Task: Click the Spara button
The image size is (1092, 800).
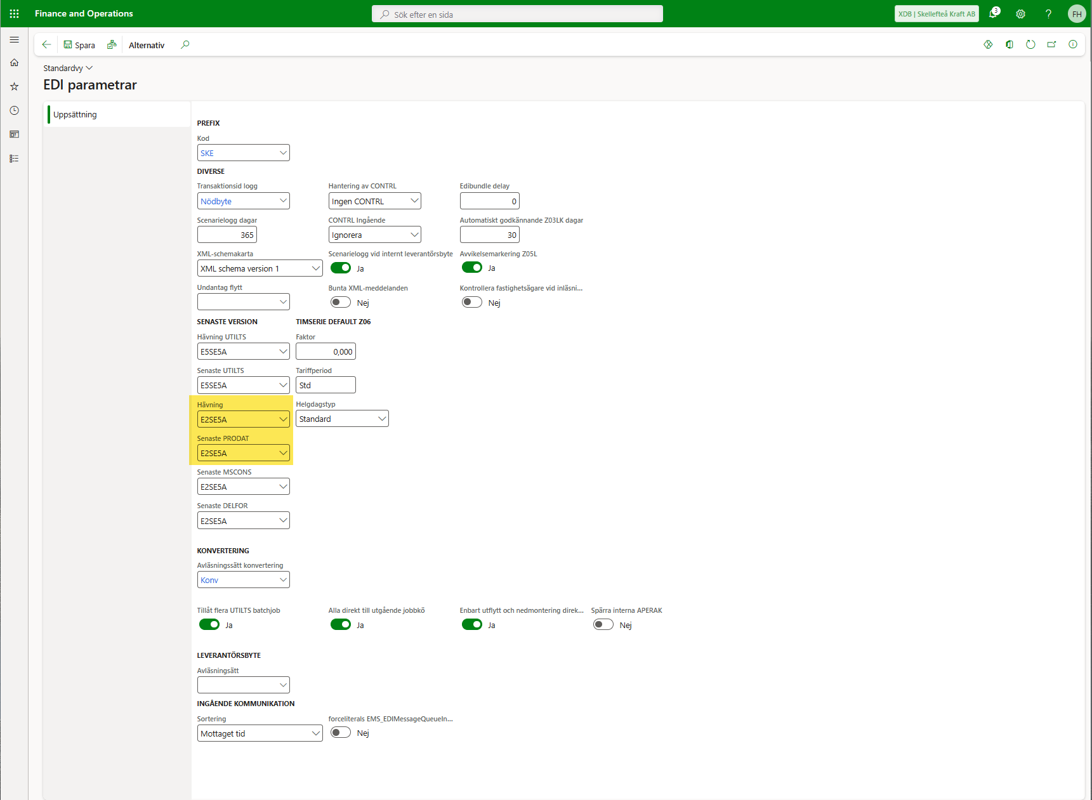Action: (79, 45)
